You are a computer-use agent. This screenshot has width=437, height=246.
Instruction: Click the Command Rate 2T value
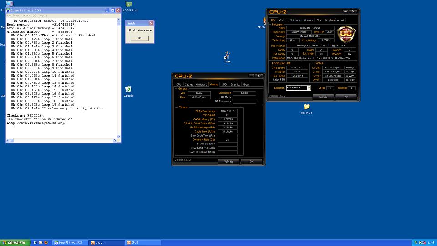228,140
